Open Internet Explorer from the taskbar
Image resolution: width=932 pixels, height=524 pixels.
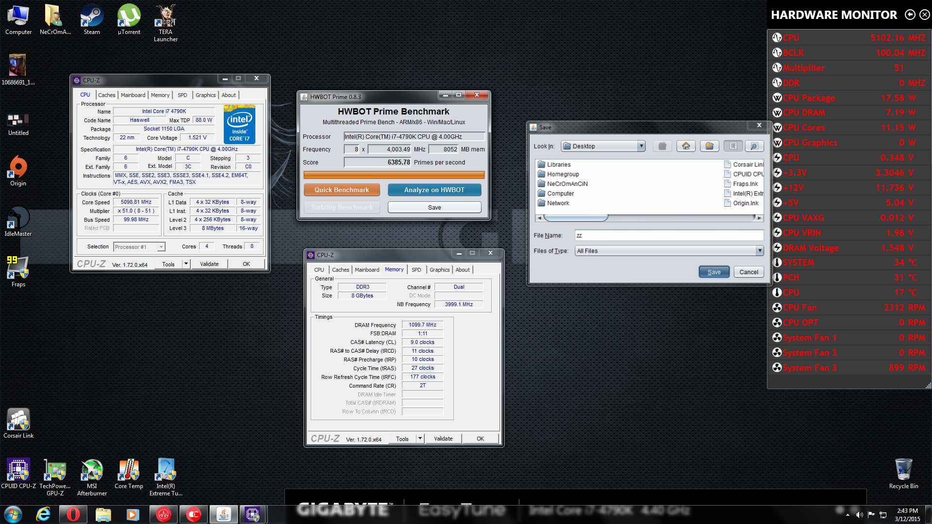43,514
